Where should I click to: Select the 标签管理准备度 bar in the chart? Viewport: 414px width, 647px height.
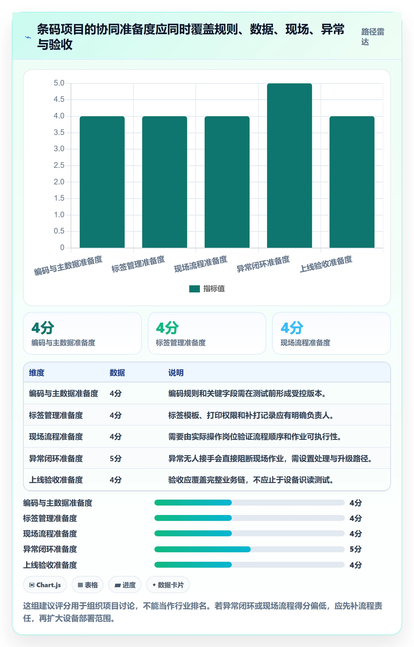point(164,182)
